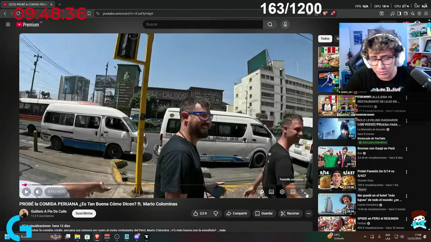Image resolution: width=431 pixels, height=242 pixels.
Task: Click the video title PROBÉ la COMIDA PERUANA
Action: [98, 204]
